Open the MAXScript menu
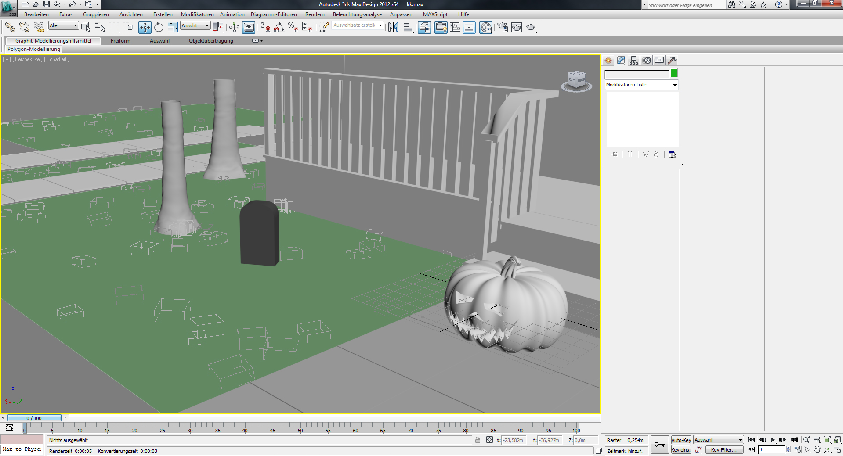This screenshot has height=456, width=843. 435,14
